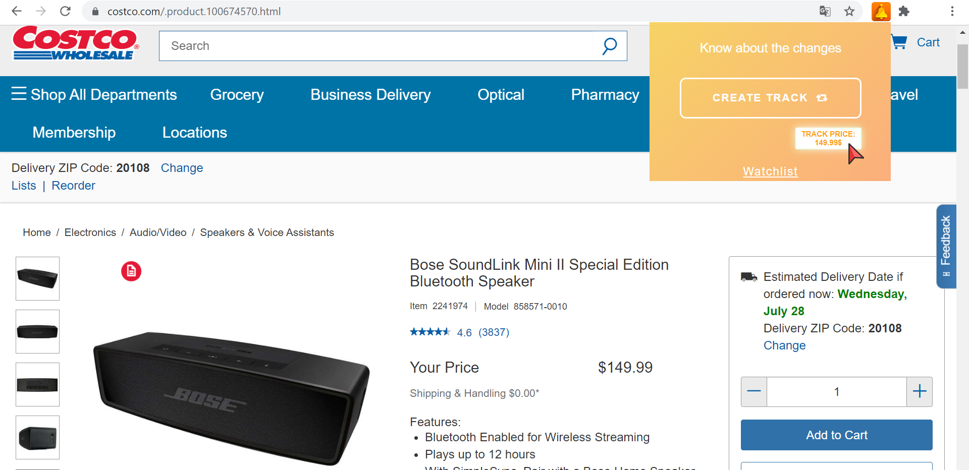This screenshot has width=969, height=470.
Task: Click the site padlock icon in the address bar
Action: [95, 11]
